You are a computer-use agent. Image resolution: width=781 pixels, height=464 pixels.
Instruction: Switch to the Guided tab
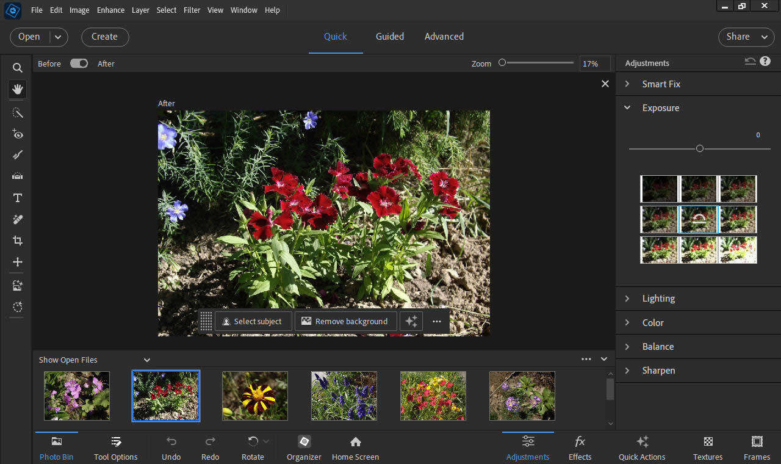(389, 37)
